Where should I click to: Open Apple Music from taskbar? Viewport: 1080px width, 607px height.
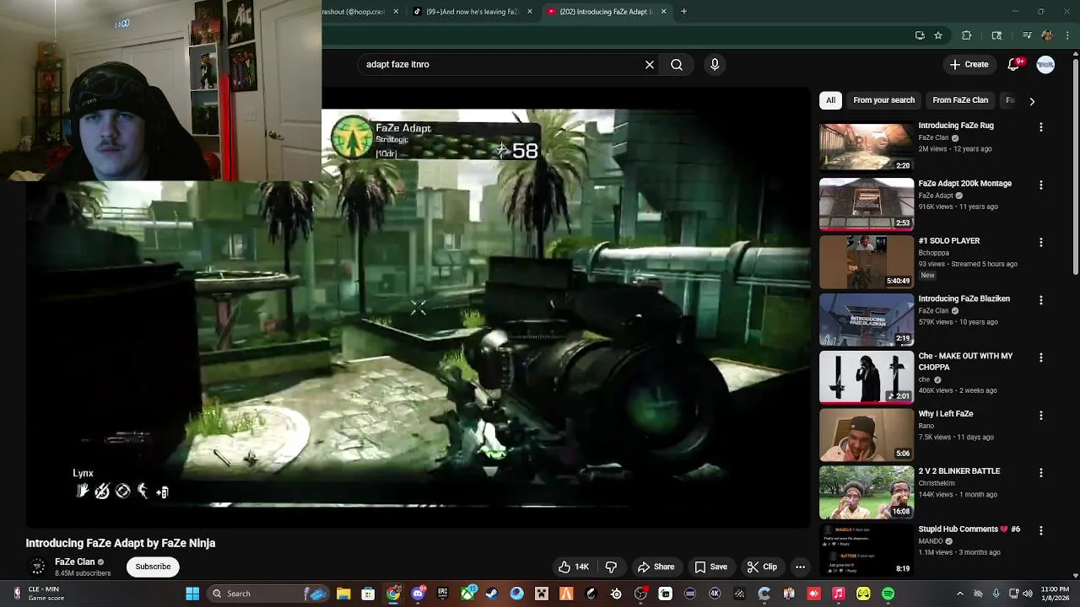839,594
